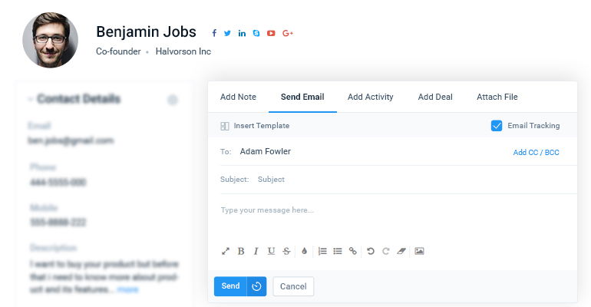Click the Cancel button
This screenshot has height=307, width=591.
(x=293, y=286)
